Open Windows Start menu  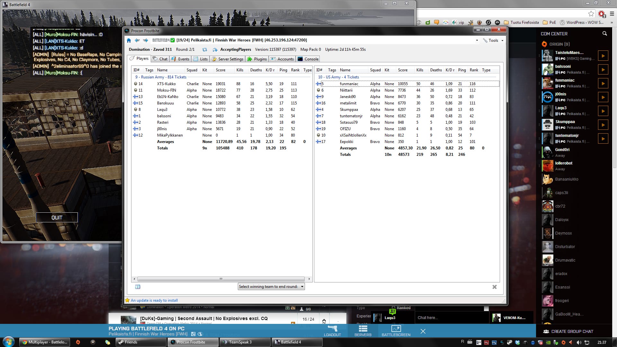coord(8,342)
